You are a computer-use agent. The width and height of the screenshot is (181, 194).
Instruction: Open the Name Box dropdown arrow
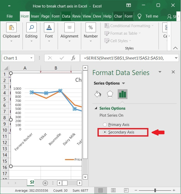tap(32, 58)
